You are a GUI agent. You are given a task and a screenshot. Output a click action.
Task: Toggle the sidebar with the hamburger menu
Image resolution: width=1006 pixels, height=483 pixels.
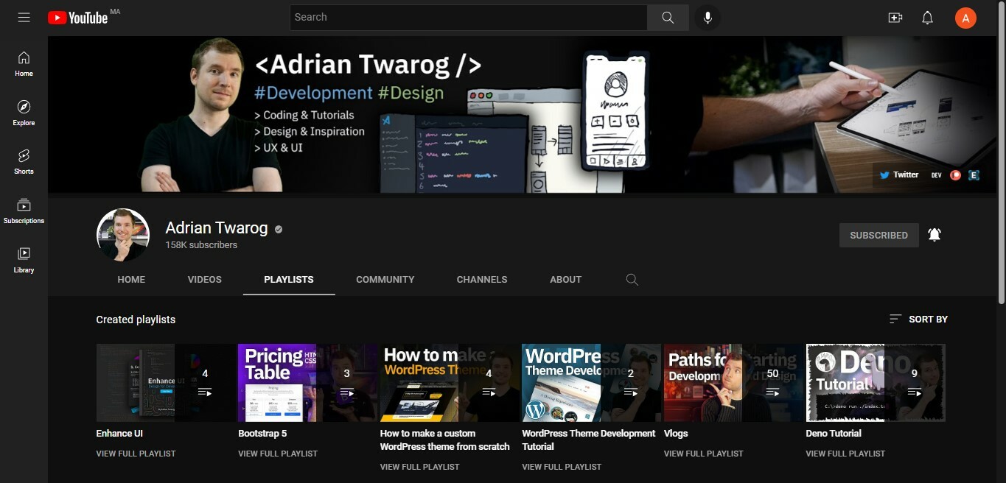[24, 17]
